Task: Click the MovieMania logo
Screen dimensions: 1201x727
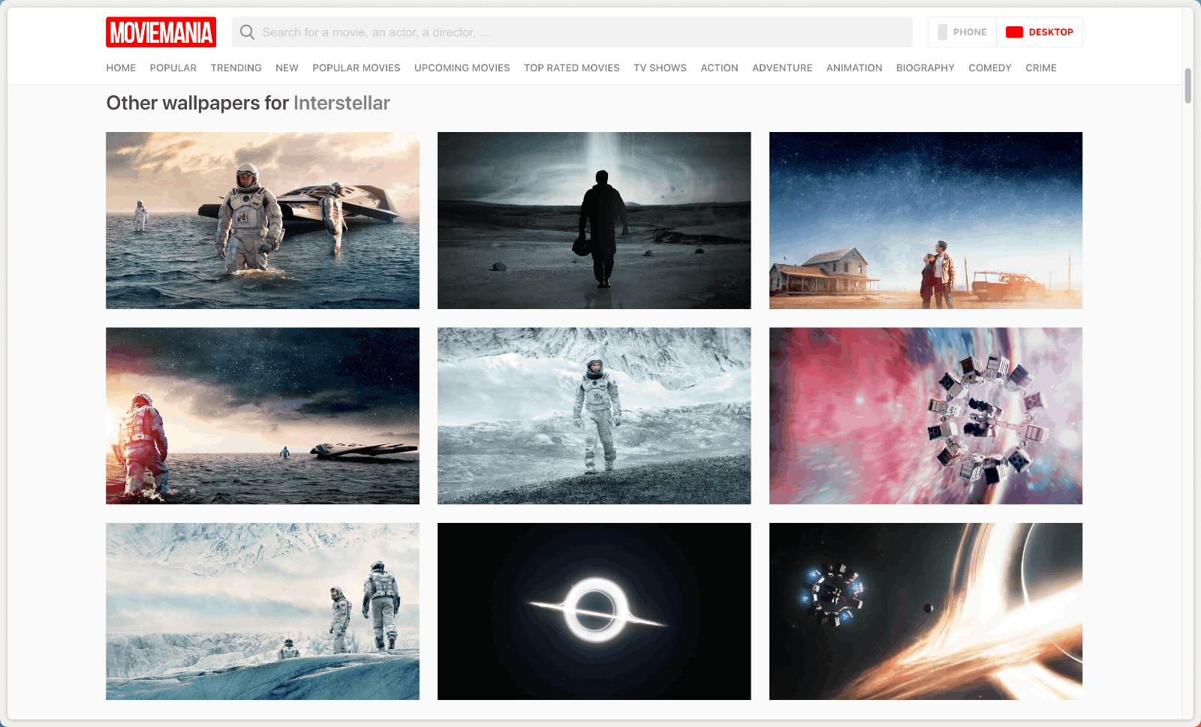Action: coord(161,32)
